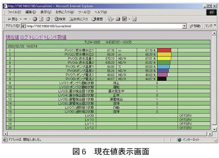The height and width of the screenshot is (158, 219).
Task: Go to Home page icon
Action: pos(48,19)
